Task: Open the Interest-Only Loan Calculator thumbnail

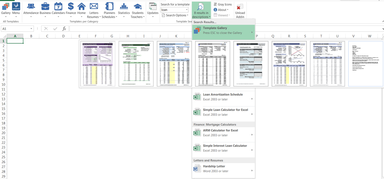Action: (174, 64)
